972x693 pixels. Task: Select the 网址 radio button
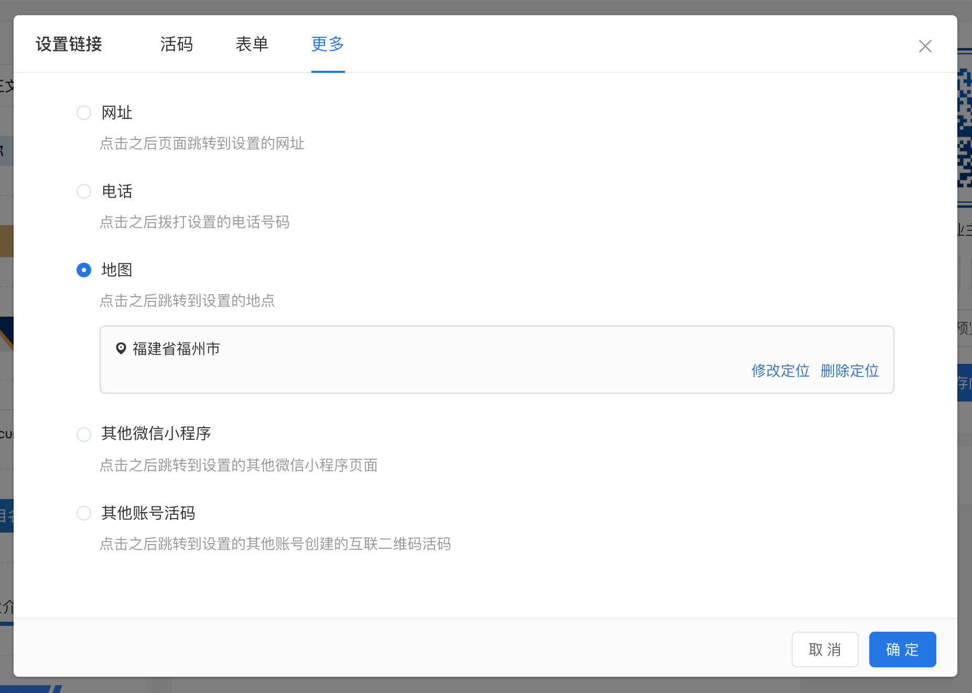pos(84,113)
